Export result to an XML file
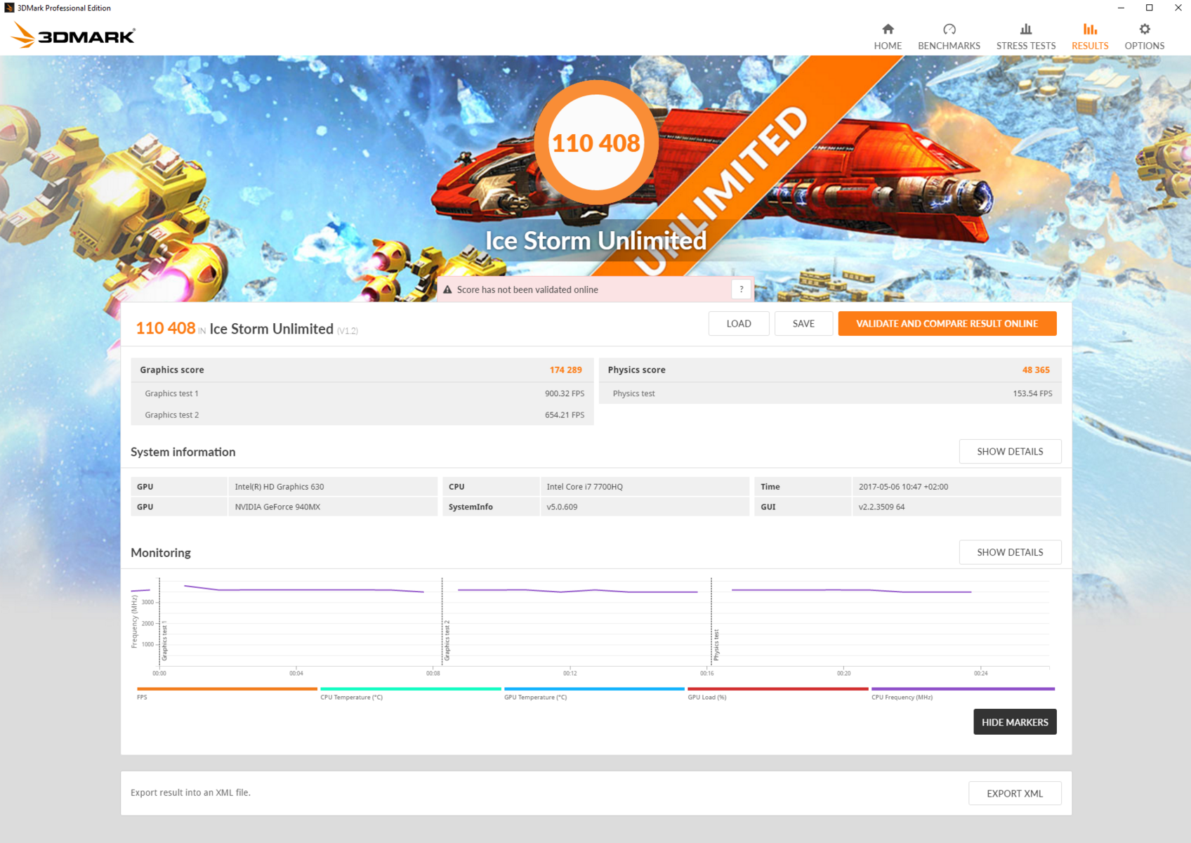The width and height of the screenshot is (1191, 843). (x=1015, y=794)
